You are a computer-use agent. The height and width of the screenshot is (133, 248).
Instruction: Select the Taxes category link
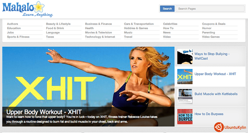point(50,37)
